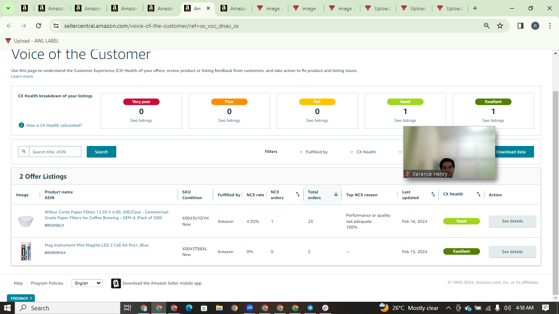Click the SKU X0043T88XL

tap(195, 249)
